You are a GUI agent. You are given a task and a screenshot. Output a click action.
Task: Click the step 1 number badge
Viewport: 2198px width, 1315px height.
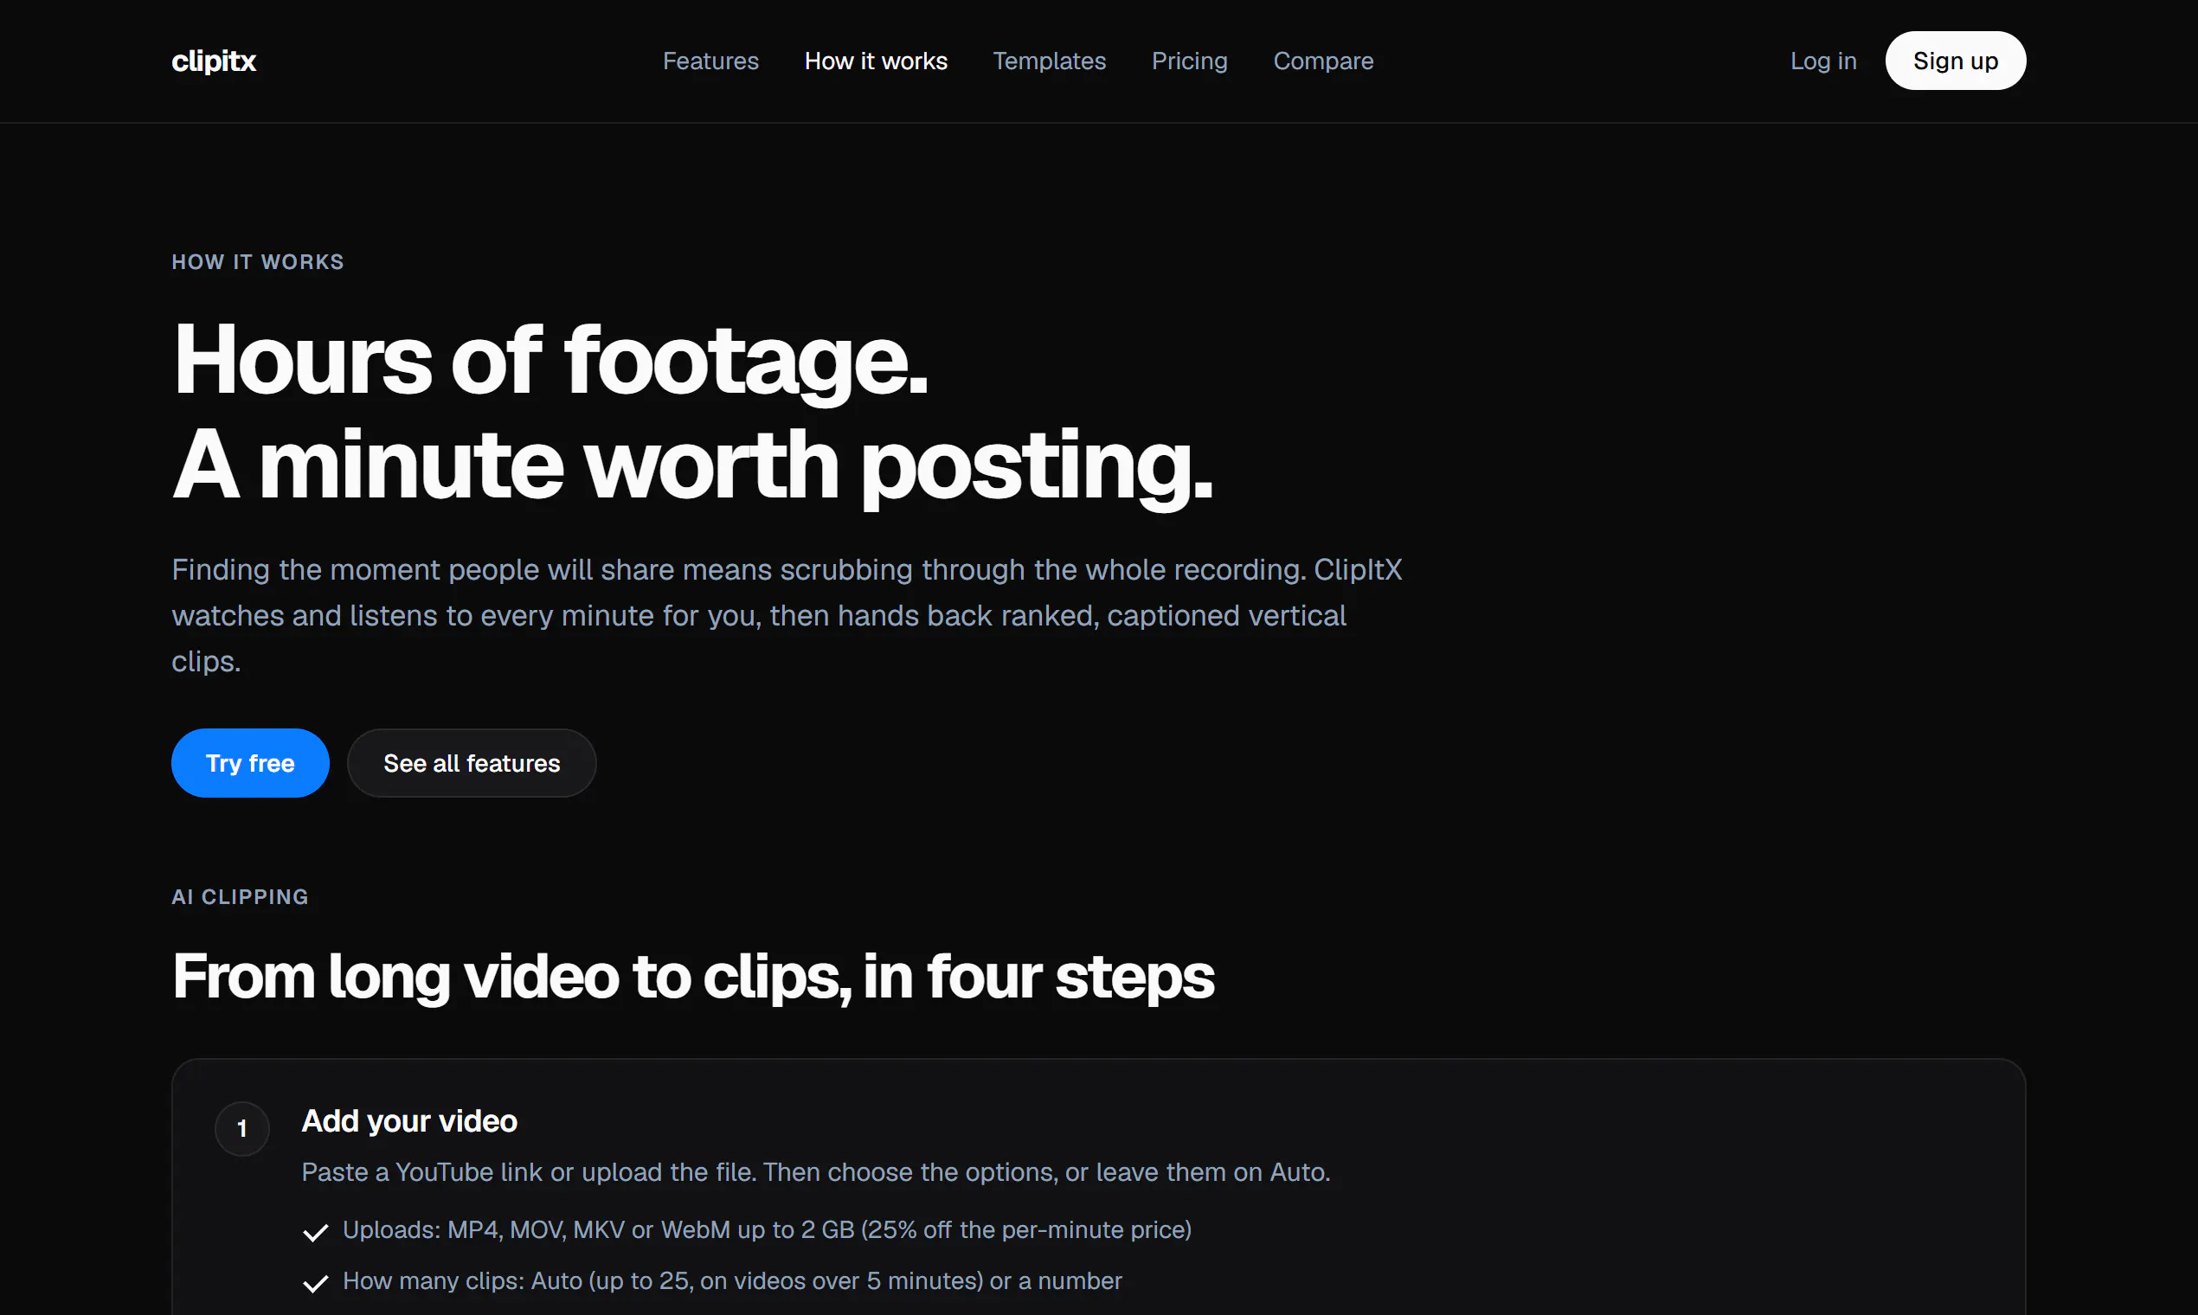point(241,1127)
